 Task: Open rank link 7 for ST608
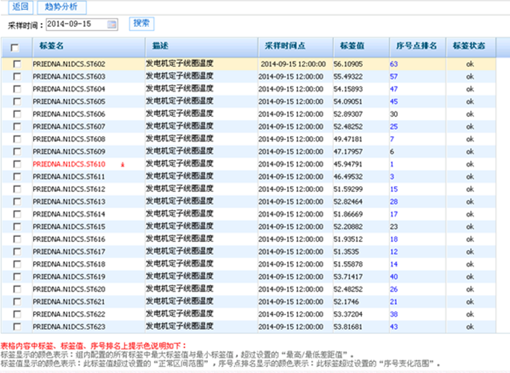point(392,139)
